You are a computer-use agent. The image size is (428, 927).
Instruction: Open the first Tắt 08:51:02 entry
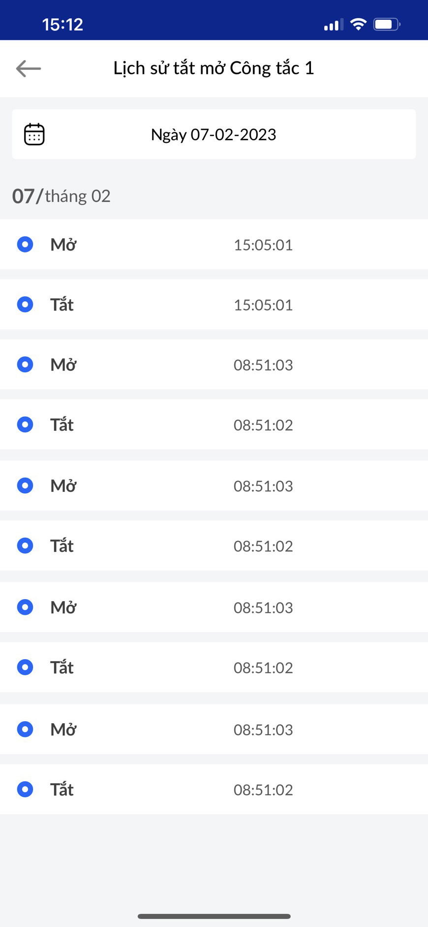point(214,424)
